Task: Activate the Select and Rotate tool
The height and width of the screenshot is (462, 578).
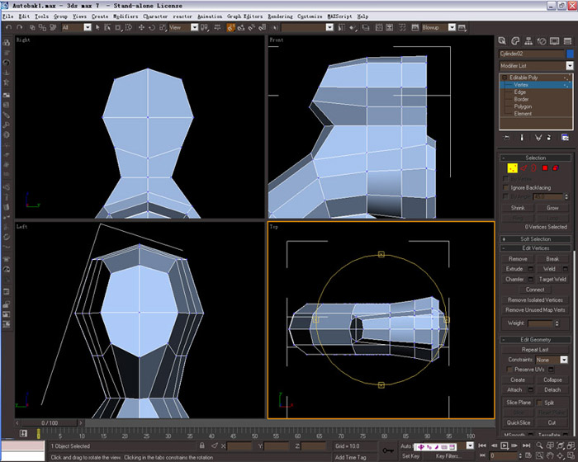Action: pos(151,27)
